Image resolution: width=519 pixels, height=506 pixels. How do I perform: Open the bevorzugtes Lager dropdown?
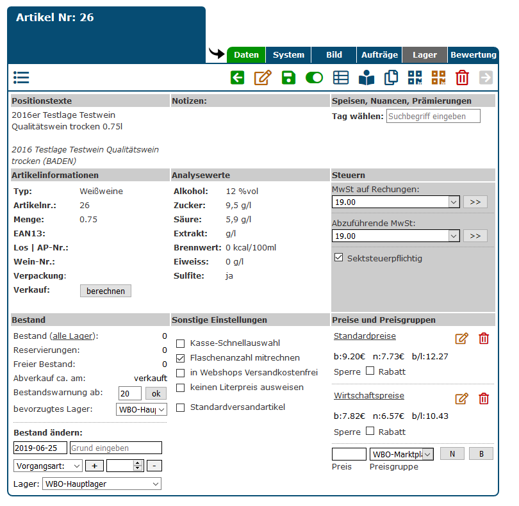pyautogui.click(x=142, y=409)
